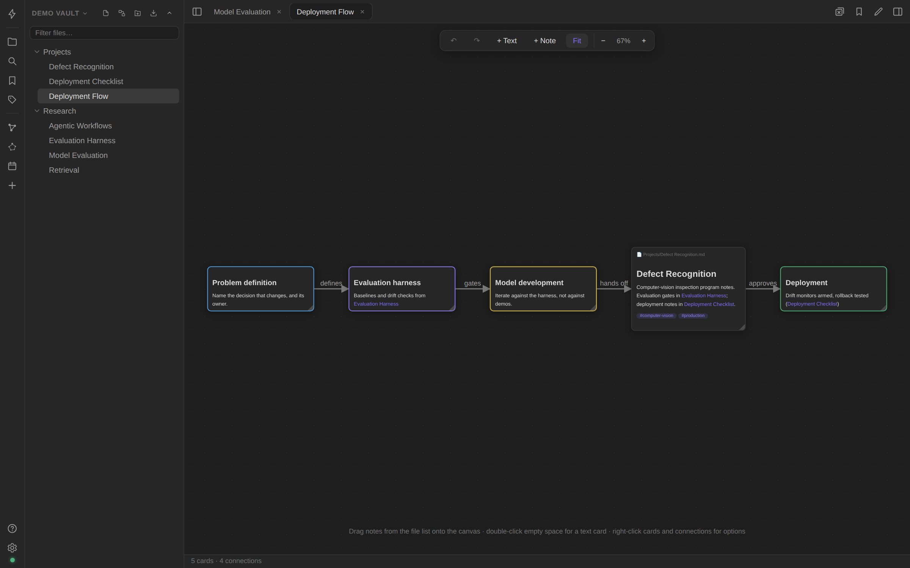The width and height of the screenshot is (910, 568).
Task: Click the pencil edit icon top right
Action: tap(878, 12)
